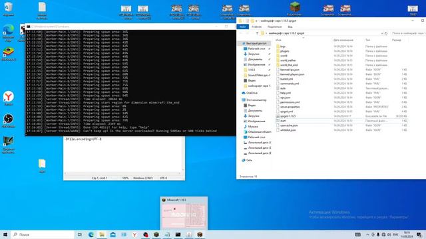
Task: Switch to the command prompt taskbar icon
Action: click(x=178, y=234)
